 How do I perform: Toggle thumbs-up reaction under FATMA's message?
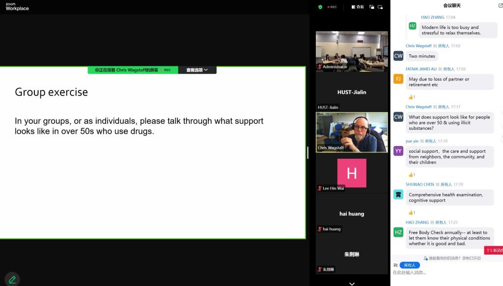point(412,97)
